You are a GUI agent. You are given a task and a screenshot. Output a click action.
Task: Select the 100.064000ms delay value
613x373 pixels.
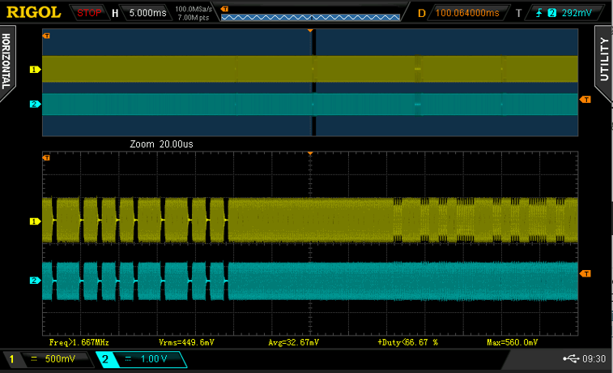[467, 13]
